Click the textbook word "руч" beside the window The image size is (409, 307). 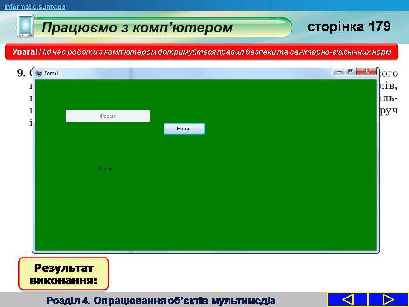point(389,110)
